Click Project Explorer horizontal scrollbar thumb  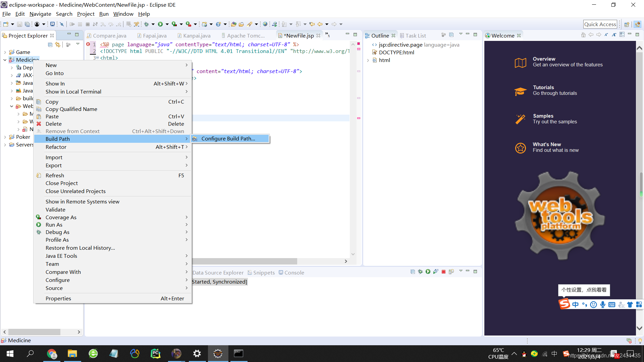pyautogui.click(x=34, y=332)
